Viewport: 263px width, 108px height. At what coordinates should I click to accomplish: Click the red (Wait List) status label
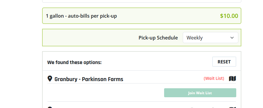coord(214,78)
